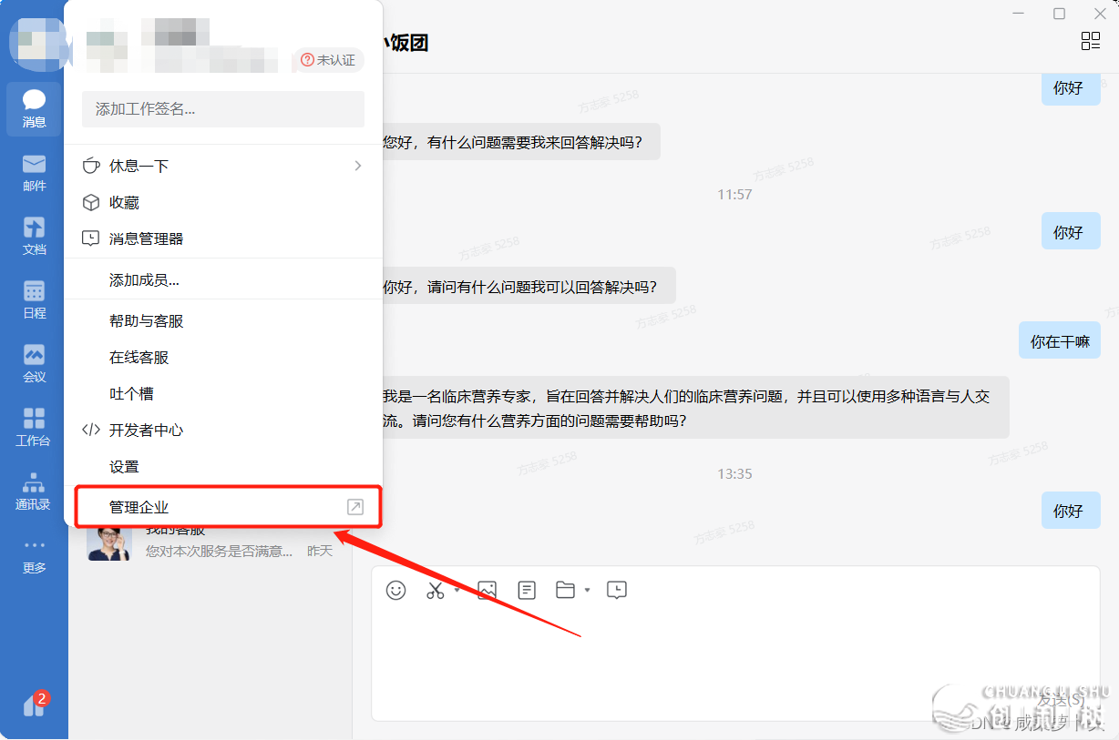Open the 更多 (More) sidebar item
Screen dimensions: 1119x740
pyautogui.click(x=34, y=555)
